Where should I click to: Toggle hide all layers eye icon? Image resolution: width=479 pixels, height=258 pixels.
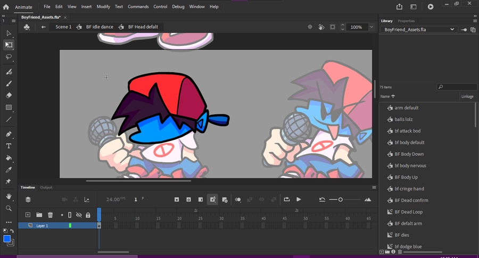point(79,215)
